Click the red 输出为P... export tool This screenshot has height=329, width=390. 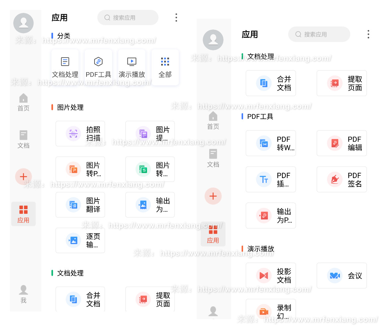tap(271, 215)
